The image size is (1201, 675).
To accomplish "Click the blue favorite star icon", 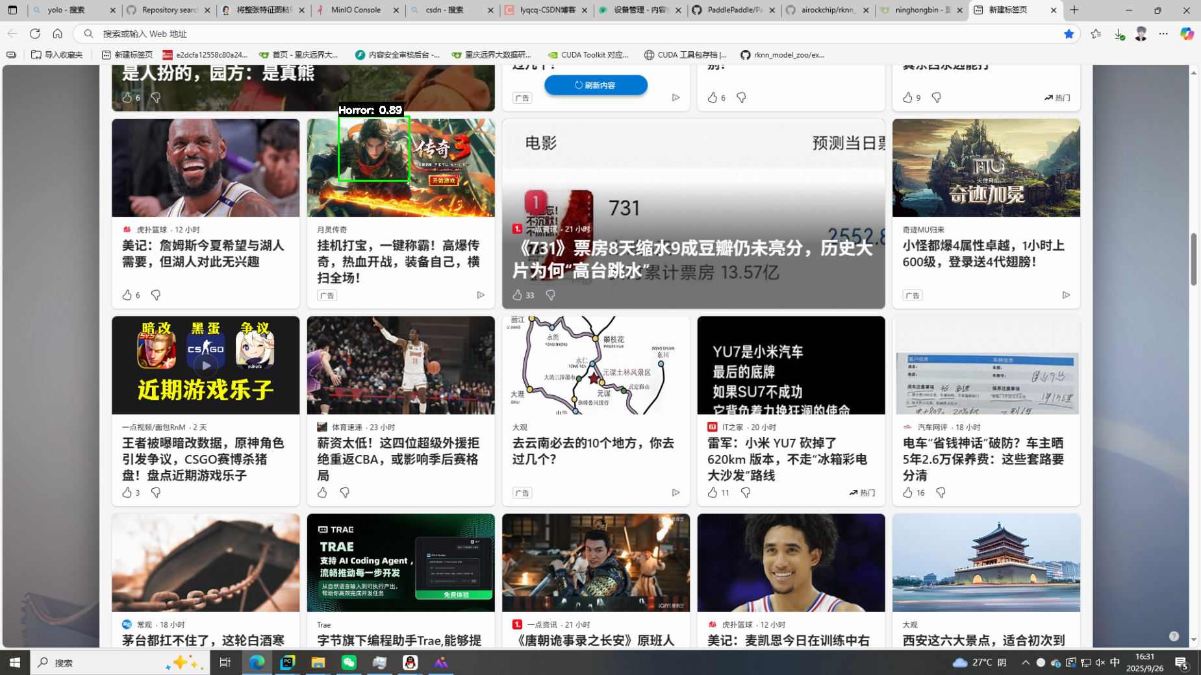I will click(x=1068, y=34).
